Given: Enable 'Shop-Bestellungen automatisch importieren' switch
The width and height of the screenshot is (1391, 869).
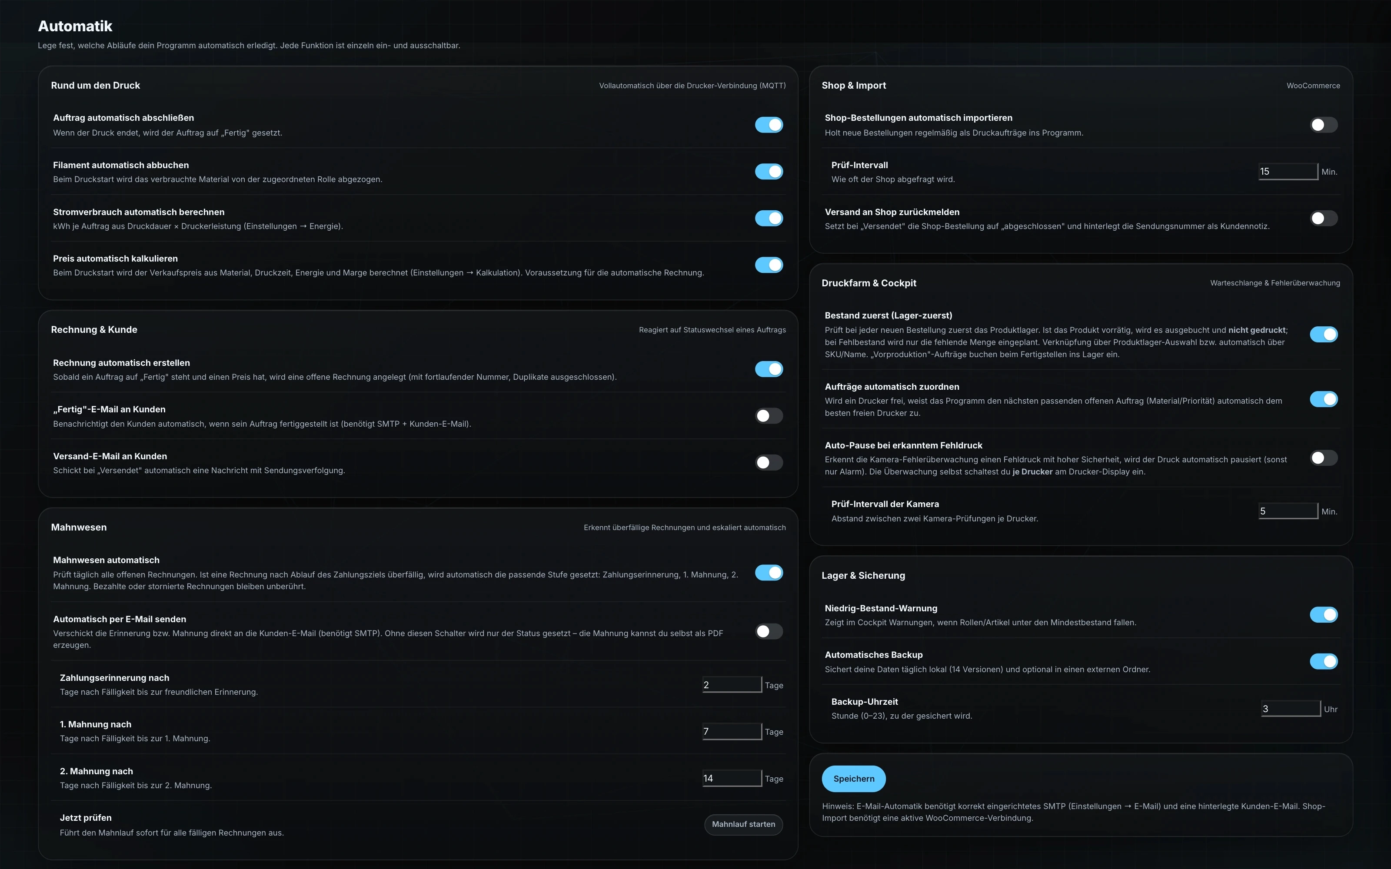Looking at the screenshot, I should (1323, 125).
